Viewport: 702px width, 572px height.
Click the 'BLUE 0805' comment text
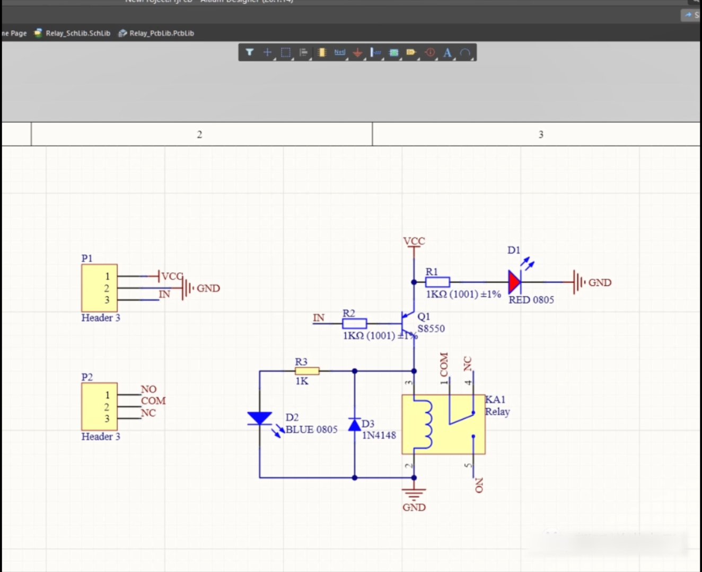[312, 430]
